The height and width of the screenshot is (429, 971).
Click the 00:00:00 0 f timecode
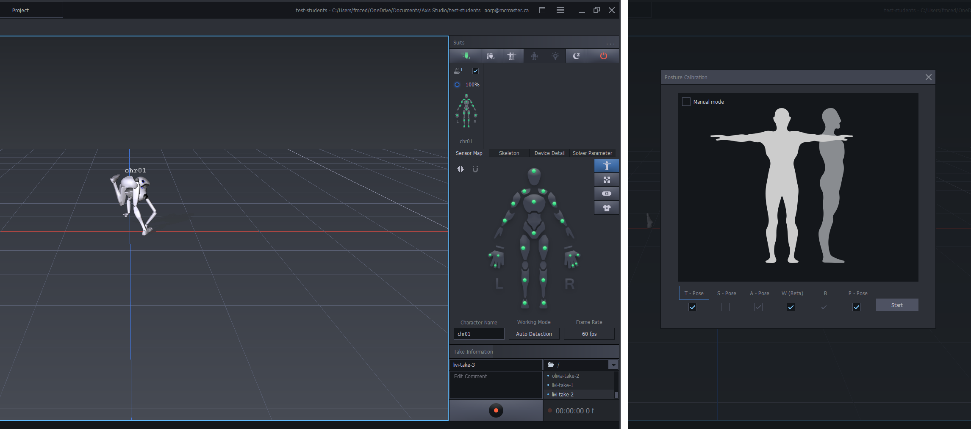(574, 411)
